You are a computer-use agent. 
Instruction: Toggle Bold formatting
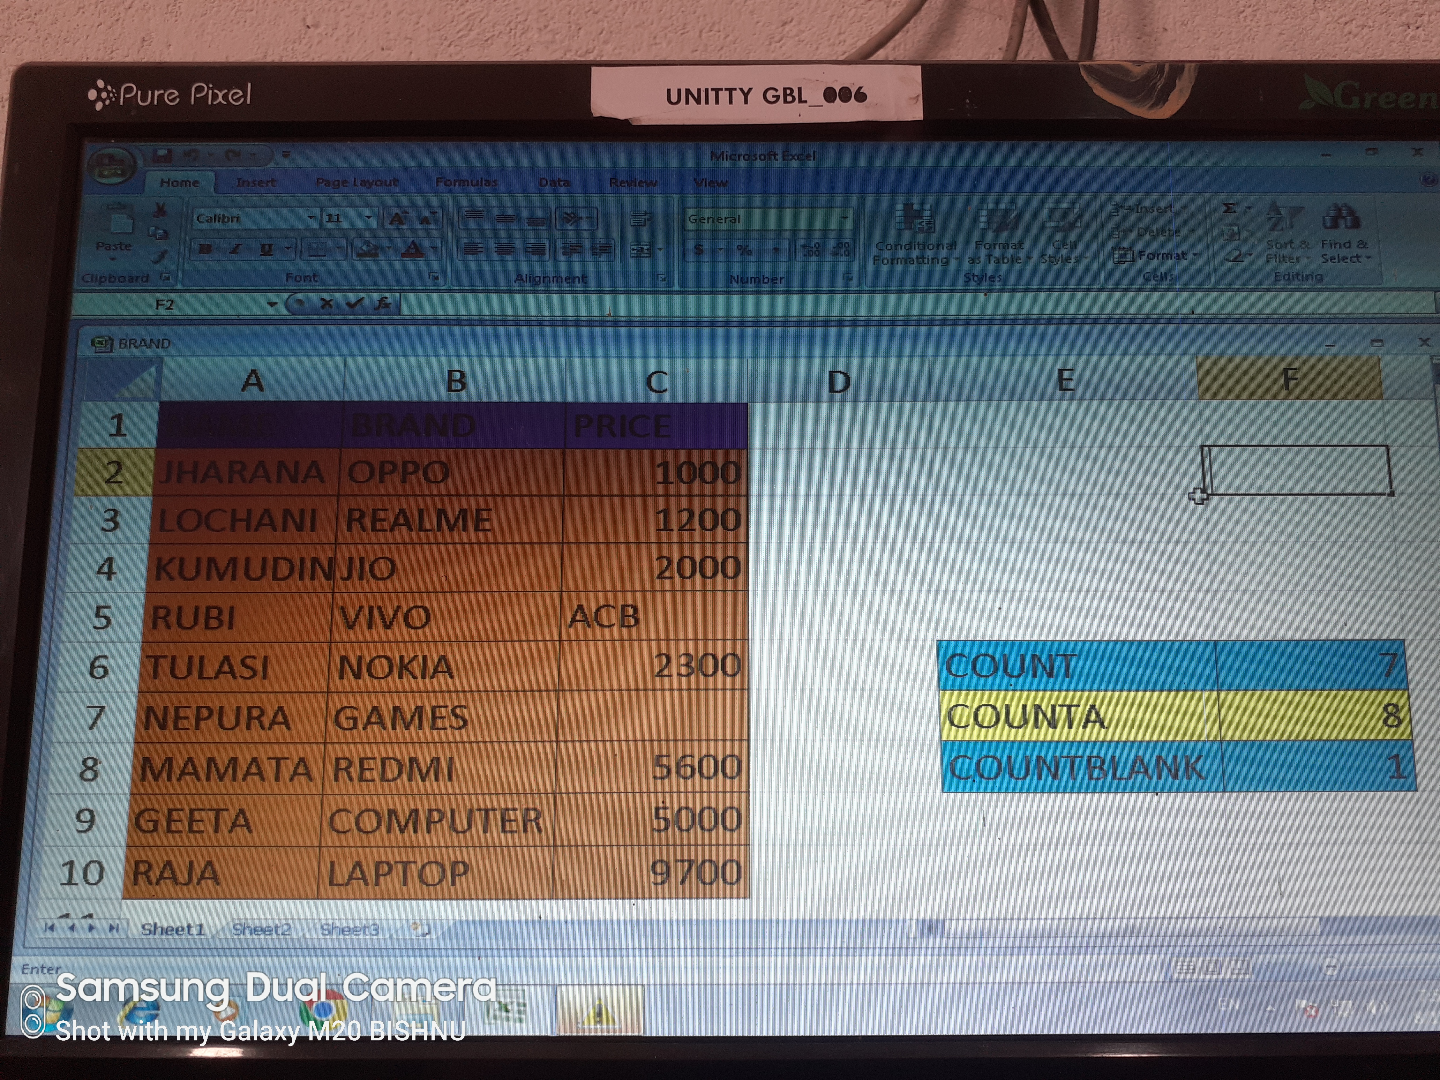[x=207, y=249]
